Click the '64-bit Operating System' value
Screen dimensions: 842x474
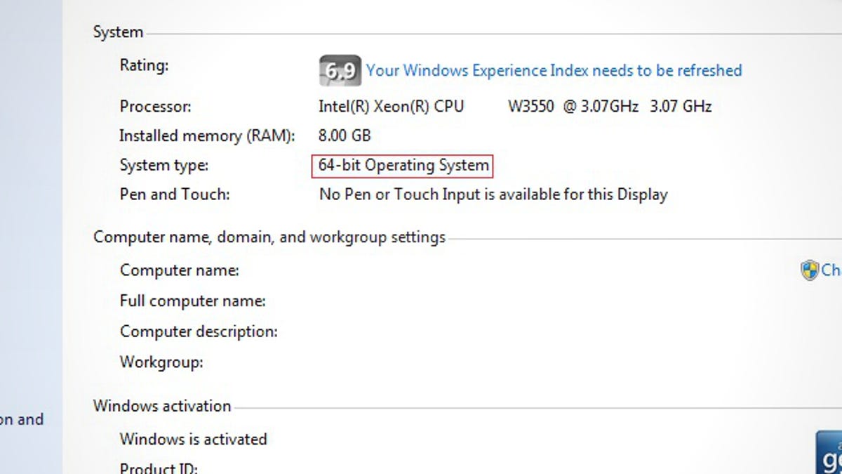(x=403, y=166)
